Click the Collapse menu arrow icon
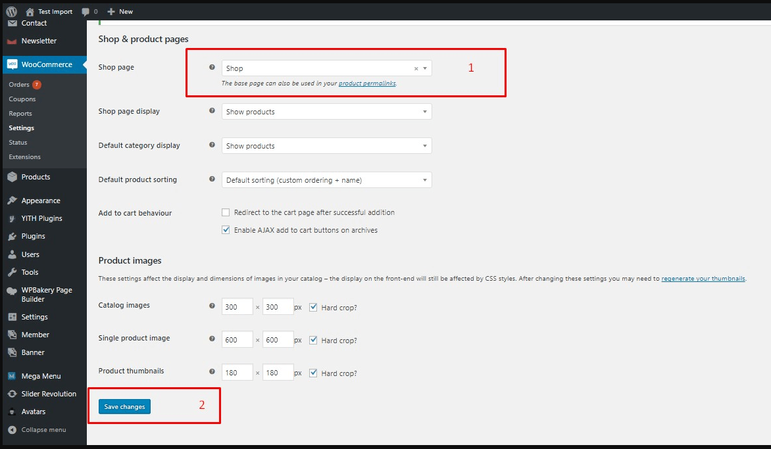 point(12,430)
